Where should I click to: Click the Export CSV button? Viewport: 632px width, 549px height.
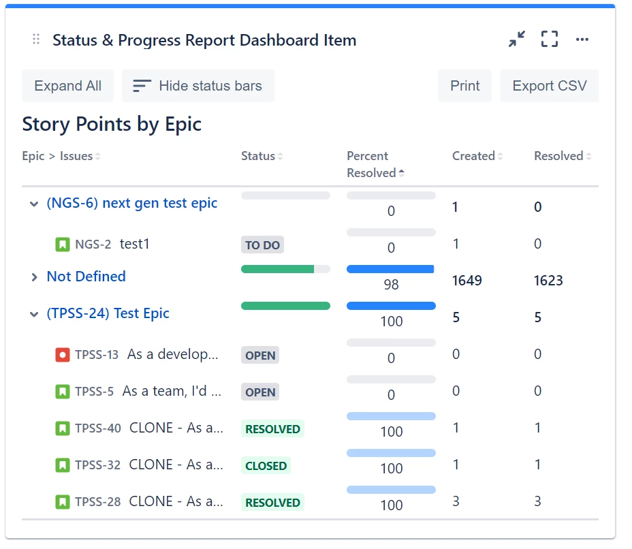point(549,85)
